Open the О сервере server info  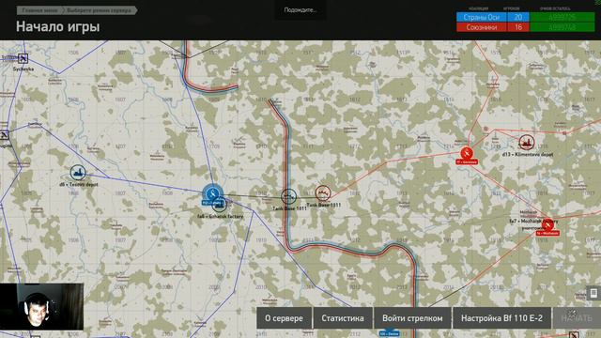click(284, 318)
